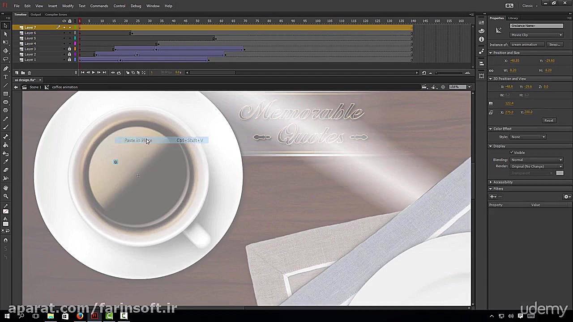573x322 pixels.
Task: Choose Paste in Place from the context menu
Action: pos(161,140)
